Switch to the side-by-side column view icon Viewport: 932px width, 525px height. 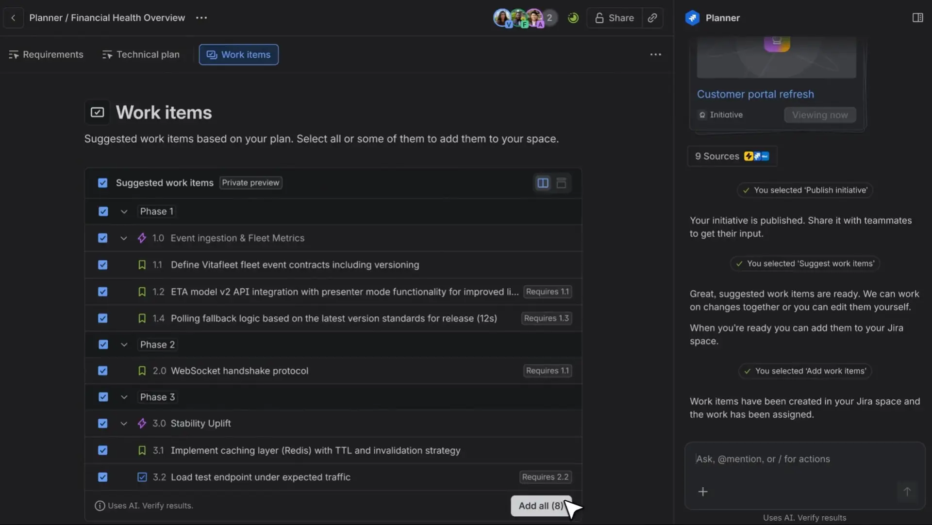click(x=543, y=183)
